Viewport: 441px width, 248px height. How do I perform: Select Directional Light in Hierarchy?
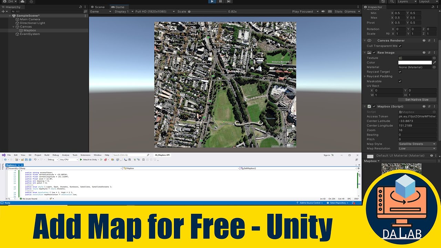click(x=32, y=23)
